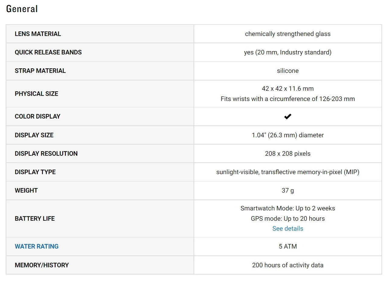Select the Quick Release Bands label
Image resolution: width=389 pixels, height=283 pixels.
pos(48,52)
